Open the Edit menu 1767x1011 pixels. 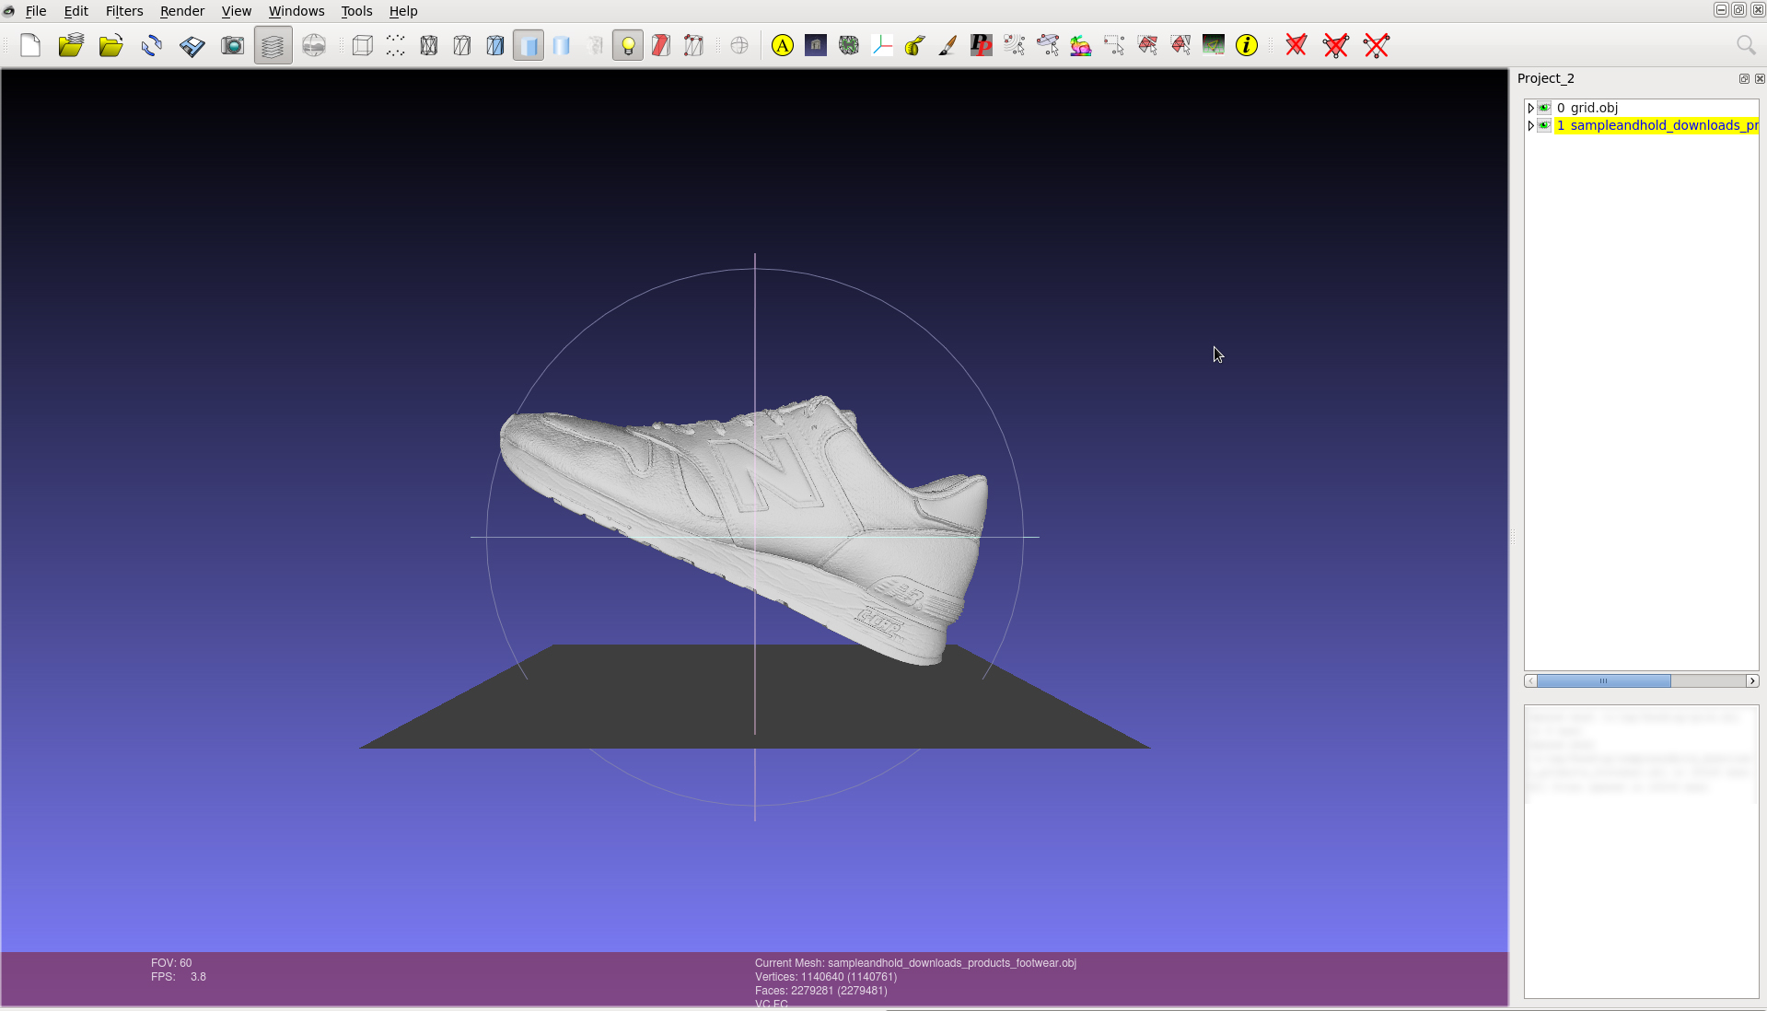[76, 11]
